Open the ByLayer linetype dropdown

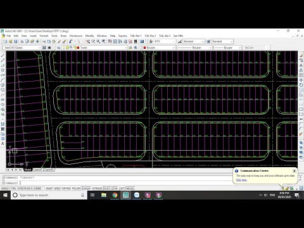[194, 47]
